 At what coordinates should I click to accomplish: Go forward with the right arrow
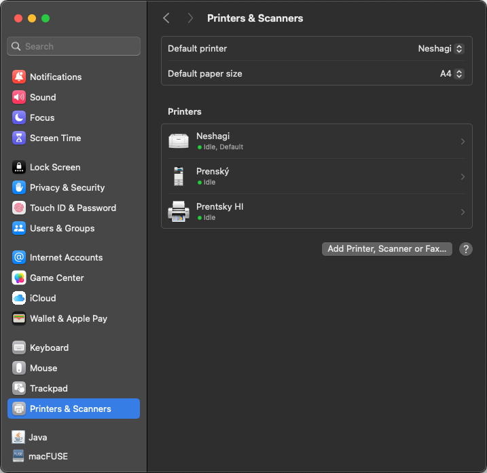pyautogui.click(x=190, y=18)
